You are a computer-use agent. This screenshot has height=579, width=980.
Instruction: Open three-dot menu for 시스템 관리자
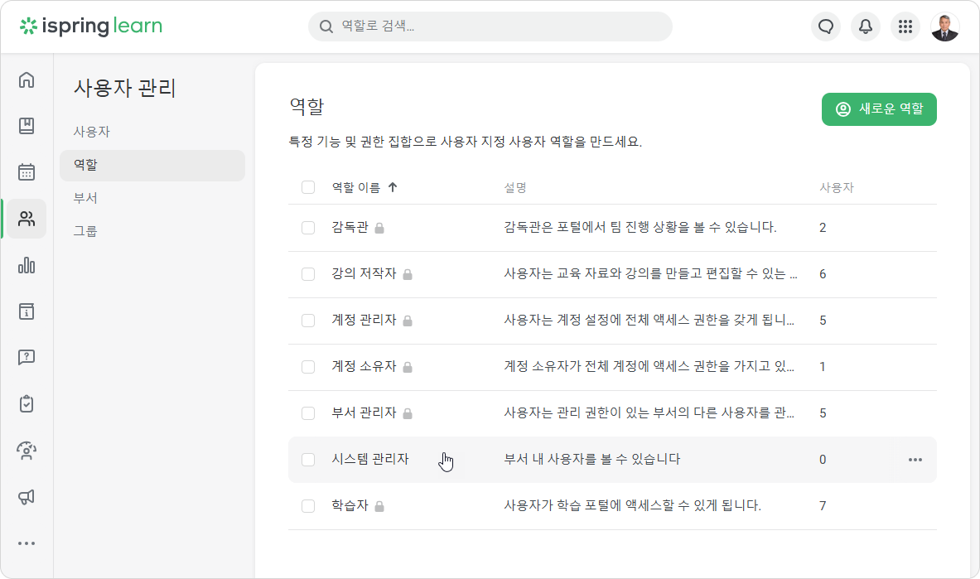coord(915,460)
